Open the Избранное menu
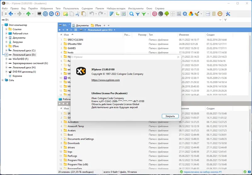Image resolution: width=252 pixels, height=175 pixels. [47, 9]
